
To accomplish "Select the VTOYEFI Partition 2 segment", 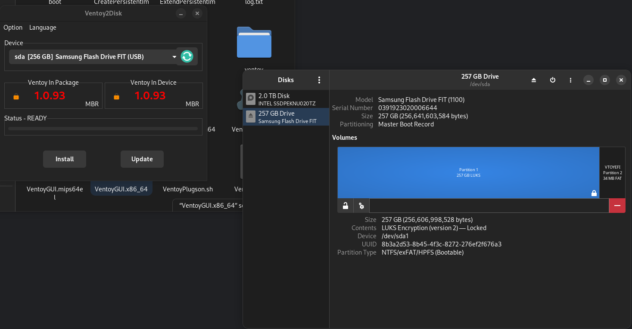I will [x=612, y=172].
